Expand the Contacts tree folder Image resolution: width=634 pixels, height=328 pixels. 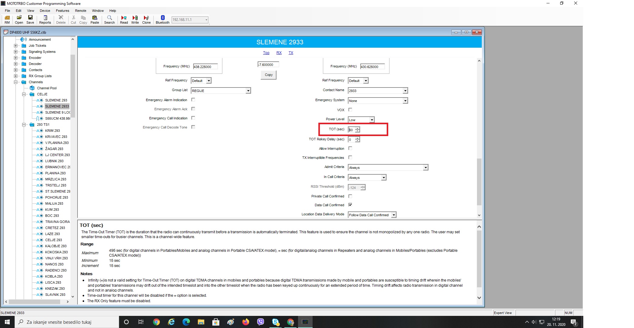click(15, 70)
